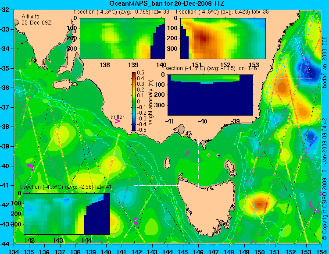
Task: Click the 0.5 tick on the color scale
Action: (140, 73)
